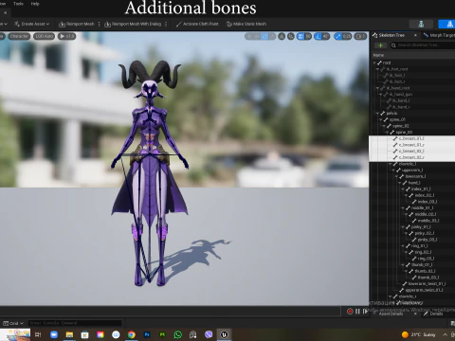Click the Activate Cloth Paint button
455x341 pixels.
[x=197, y=24]
